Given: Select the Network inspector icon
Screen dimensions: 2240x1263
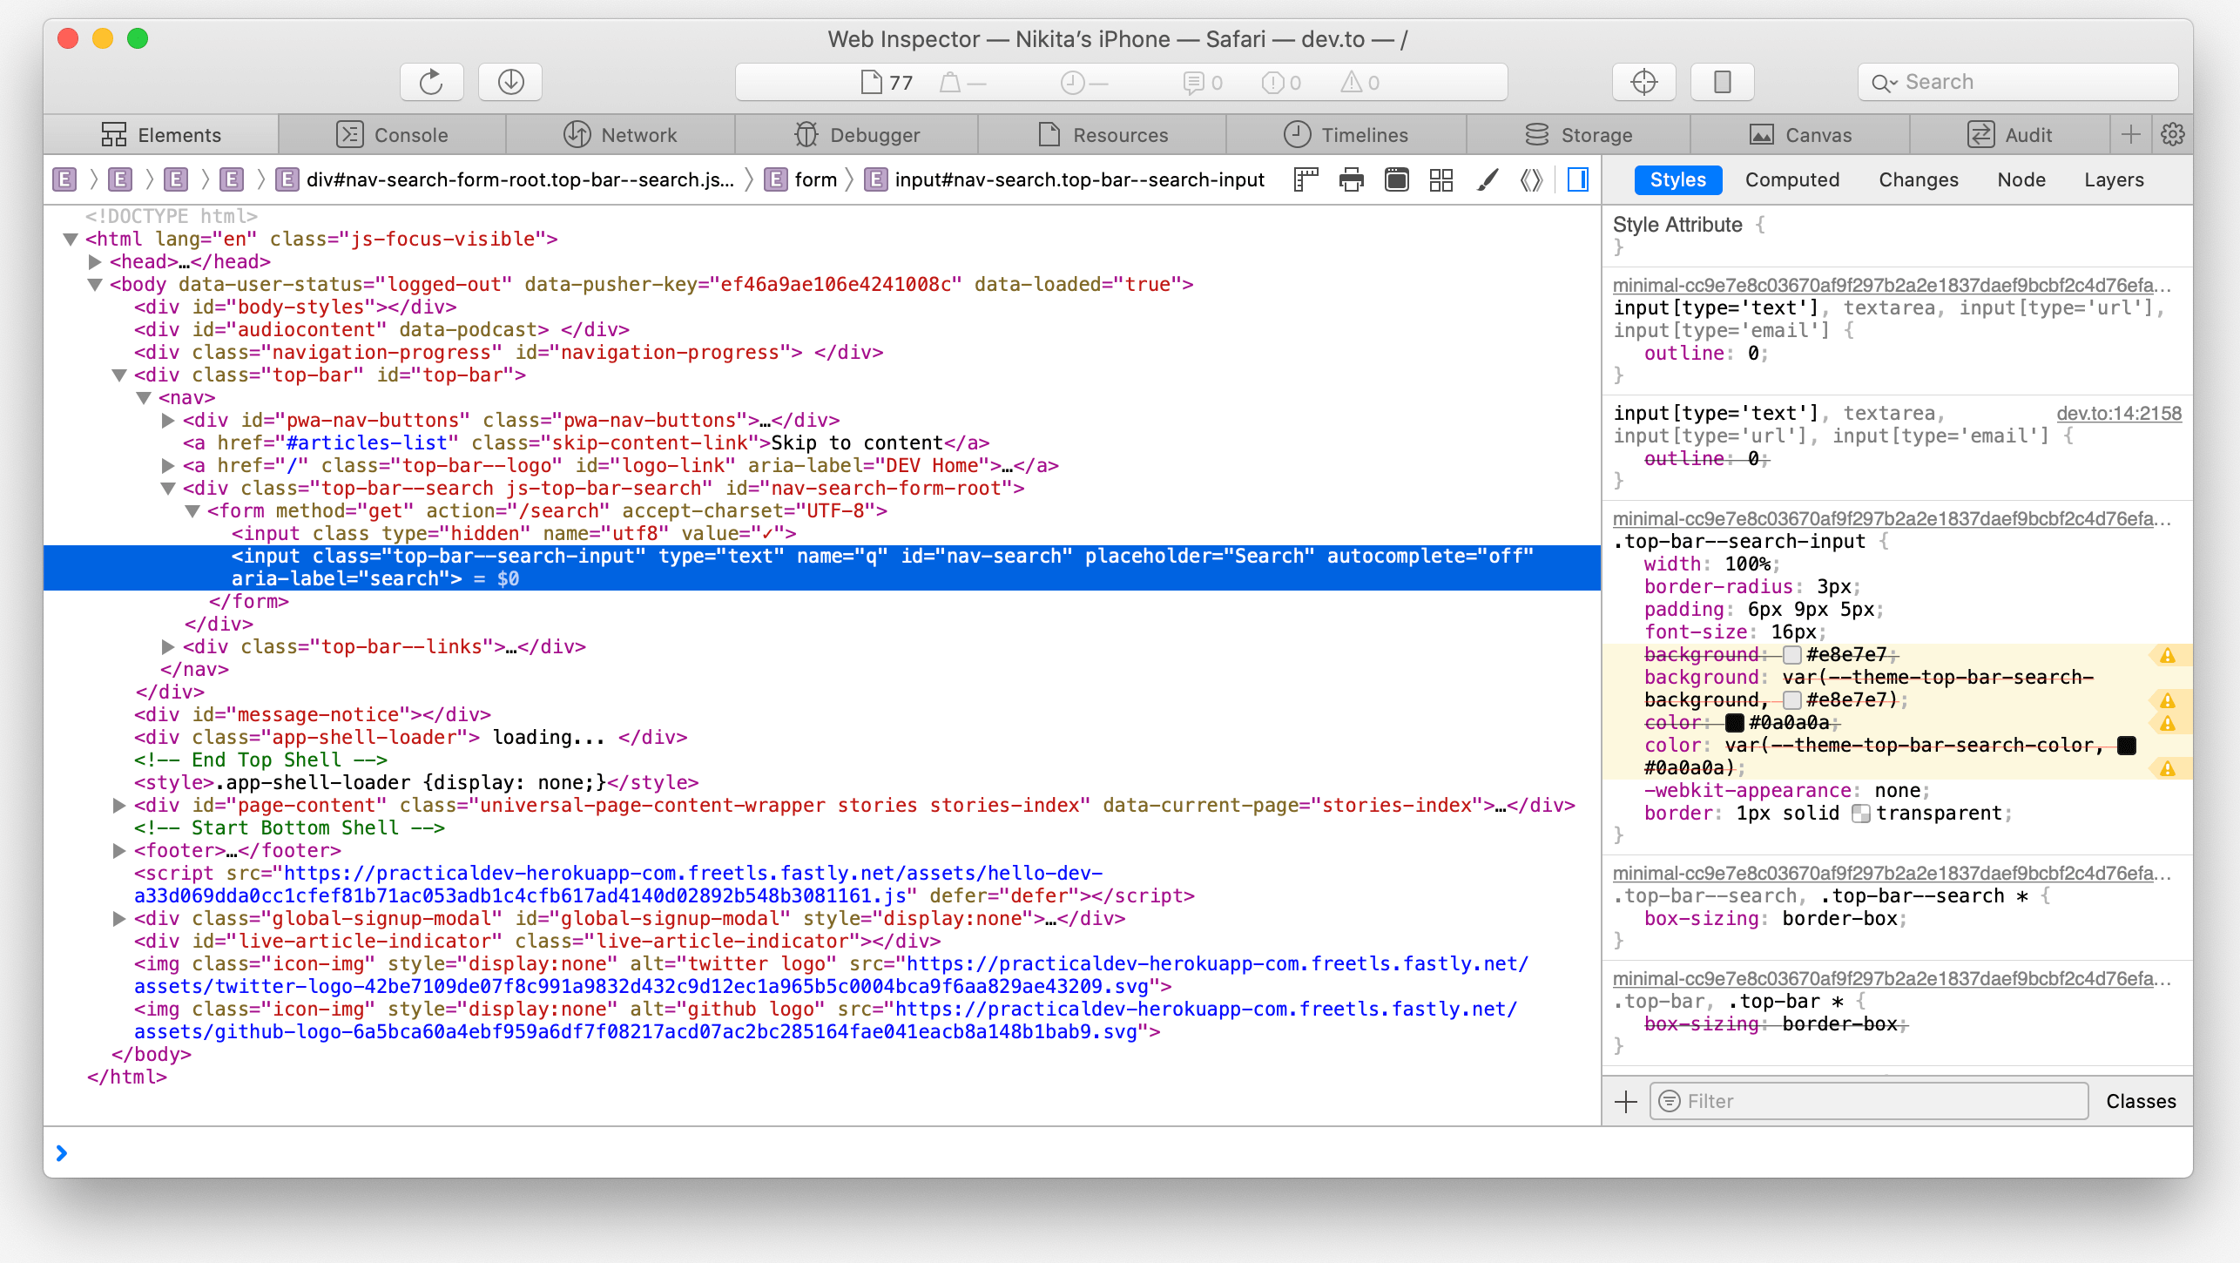Looking at the screenshot, I should click(x=580, y=137).
